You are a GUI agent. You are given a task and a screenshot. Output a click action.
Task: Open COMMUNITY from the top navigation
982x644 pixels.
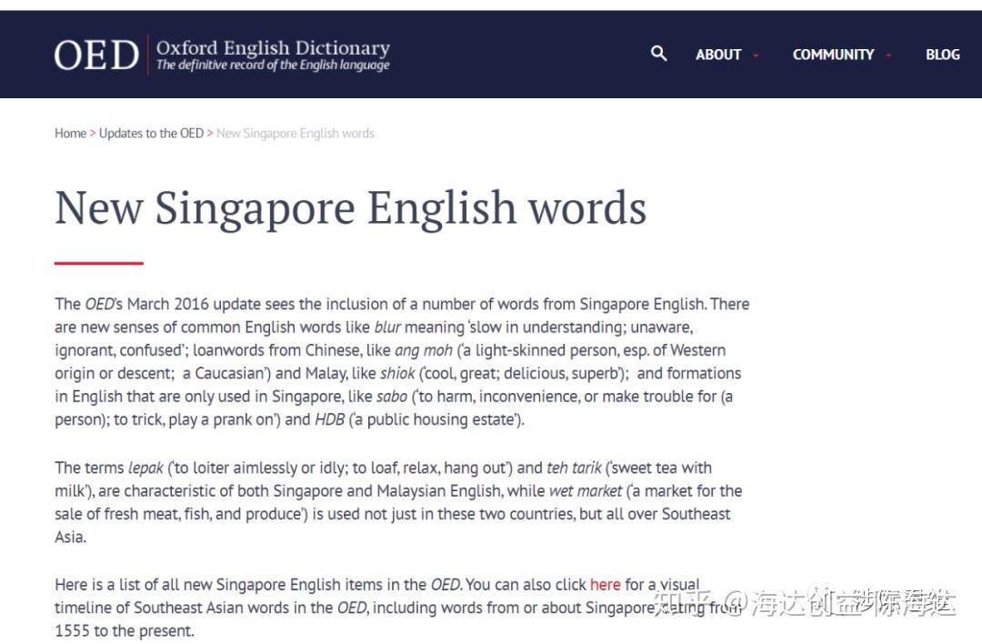click(834, 55)
